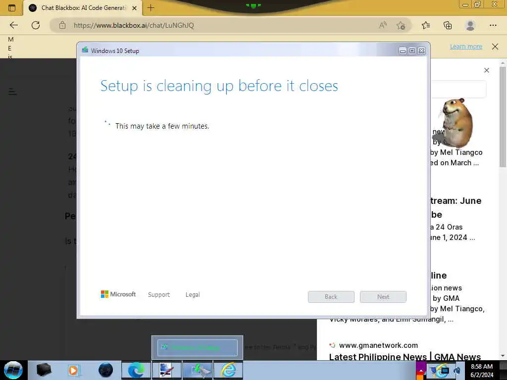This screenshot has width=507, height=380.
Task: Show hidden system tray icons
Action: 421,370
